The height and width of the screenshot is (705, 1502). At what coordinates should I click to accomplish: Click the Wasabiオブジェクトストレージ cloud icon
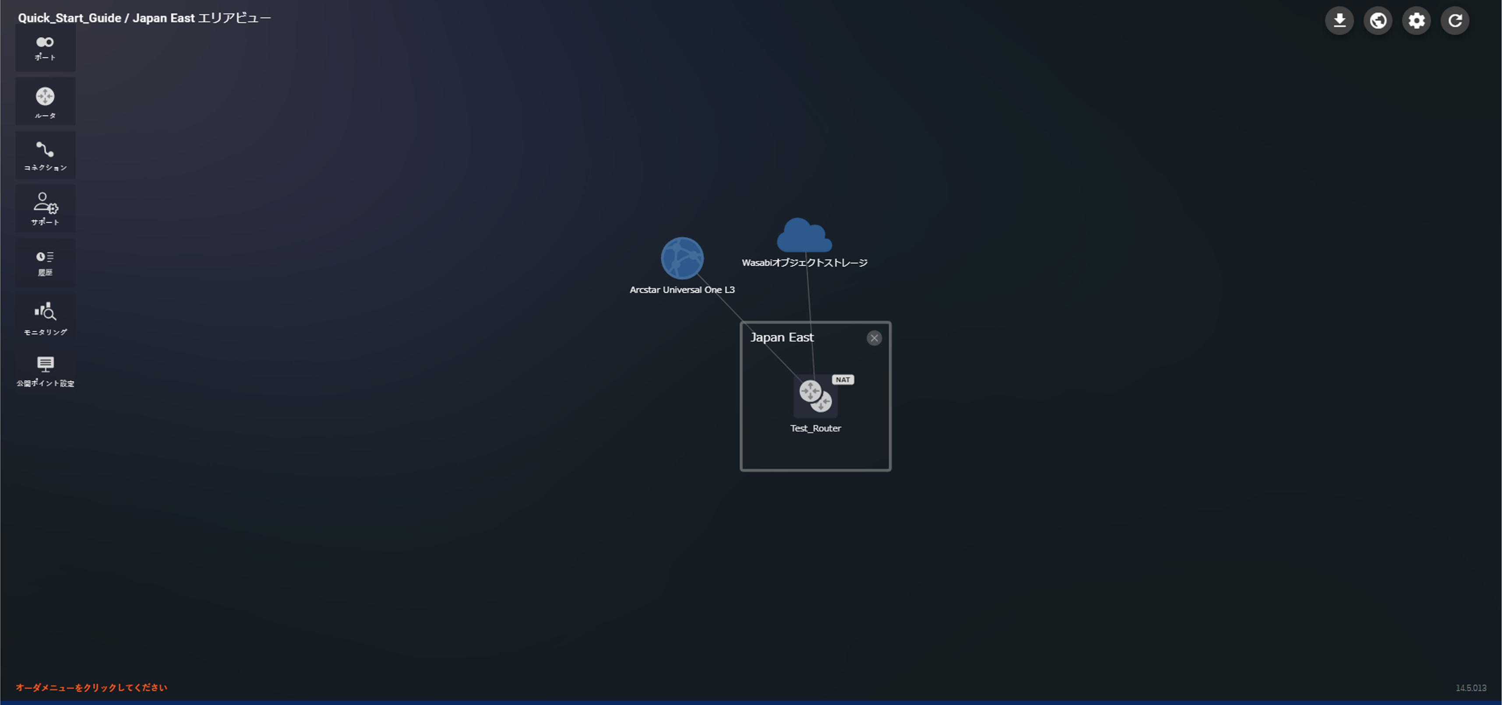tap(805, 236)
